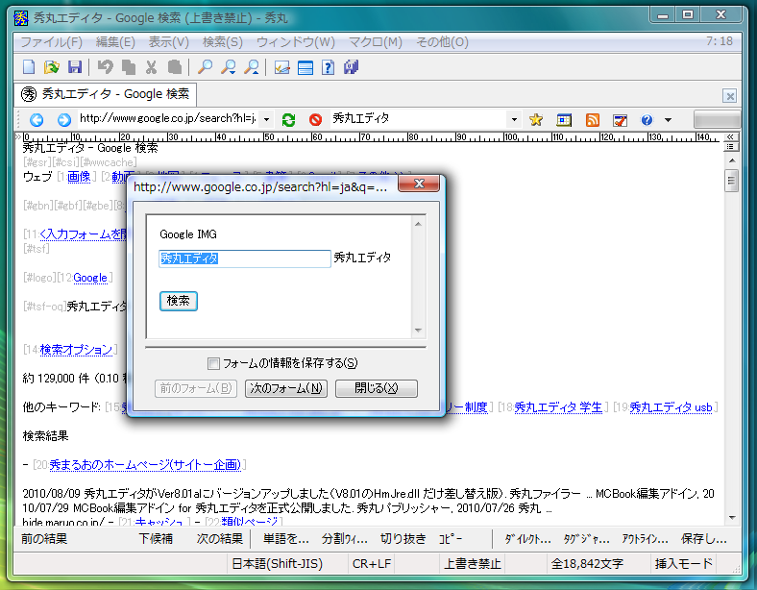Click the 秀丸エディタ 学生 link
The image size is (757, 590).
(x=558, y=407)
